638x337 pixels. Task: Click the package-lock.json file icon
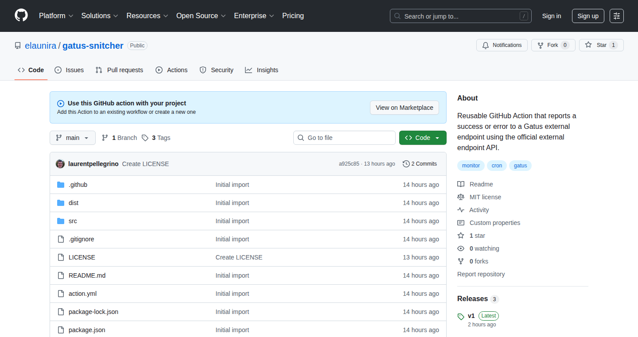pos(61,312)
